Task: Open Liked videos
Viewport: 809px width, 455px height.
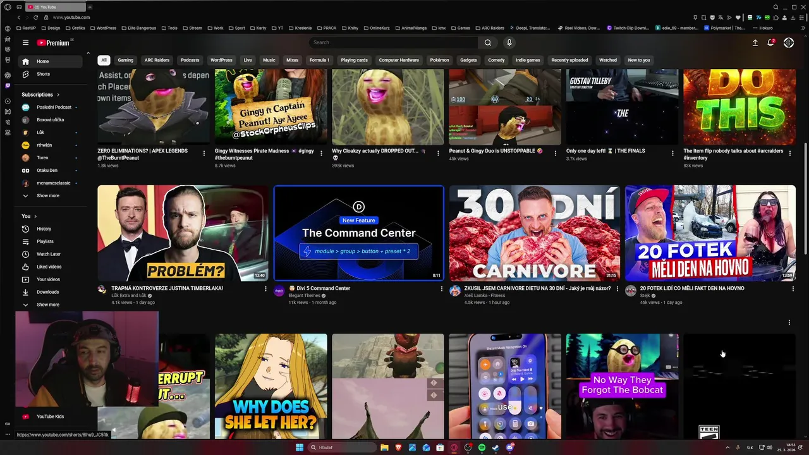Action: click(50, 267)
